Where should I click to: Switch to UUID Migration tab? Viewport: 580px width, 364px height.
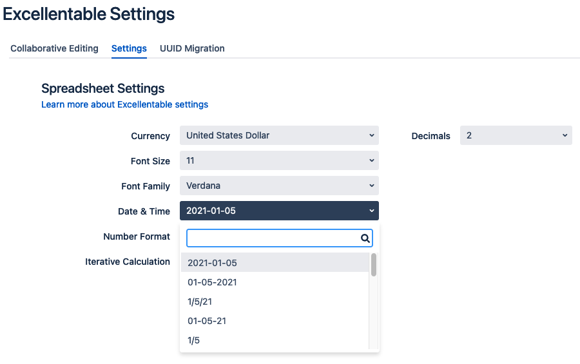[x=192, y=48]
